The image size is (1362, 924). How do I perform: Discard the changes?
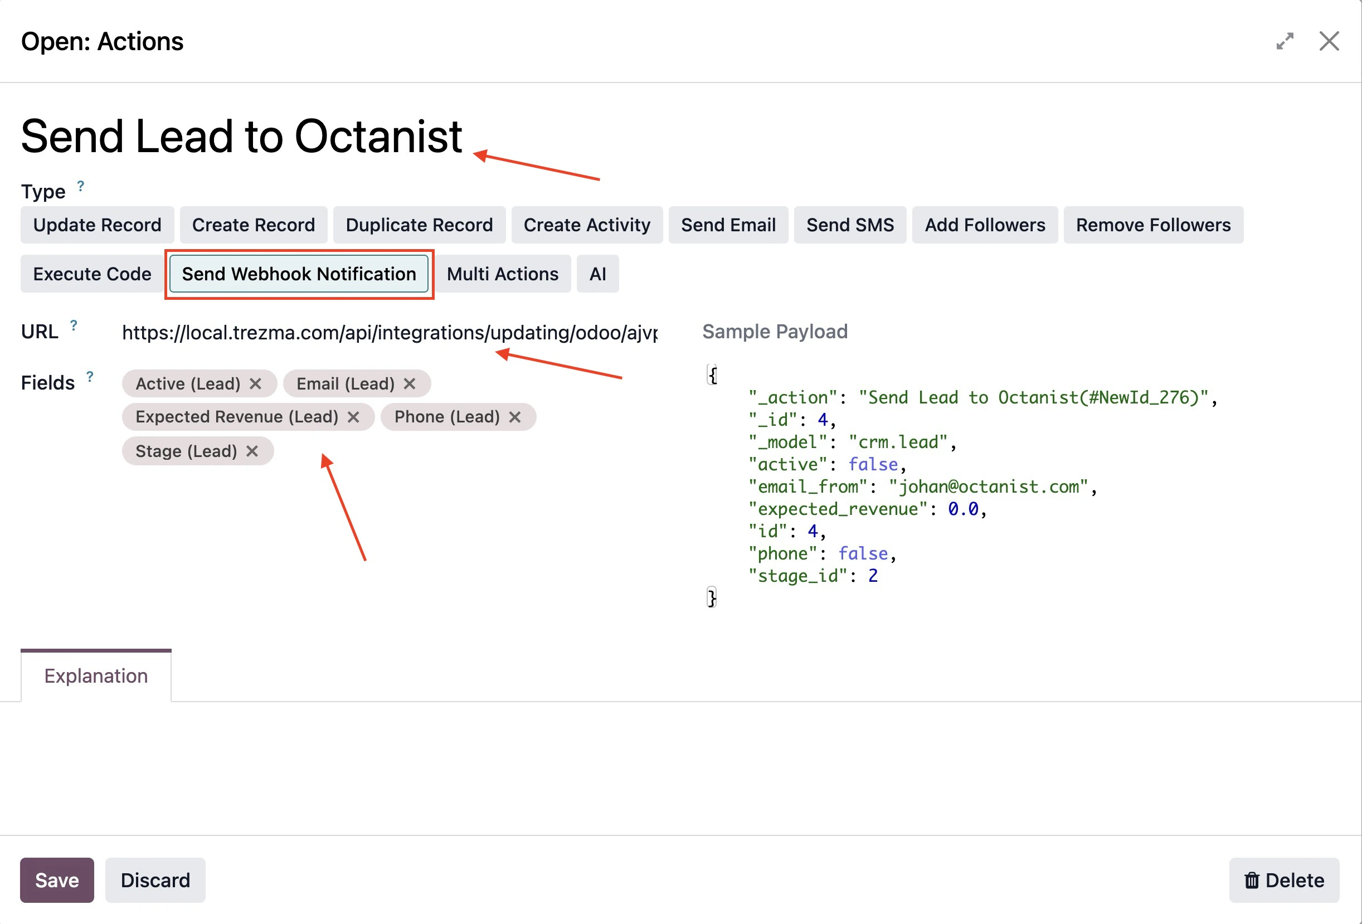coord(155,880)
